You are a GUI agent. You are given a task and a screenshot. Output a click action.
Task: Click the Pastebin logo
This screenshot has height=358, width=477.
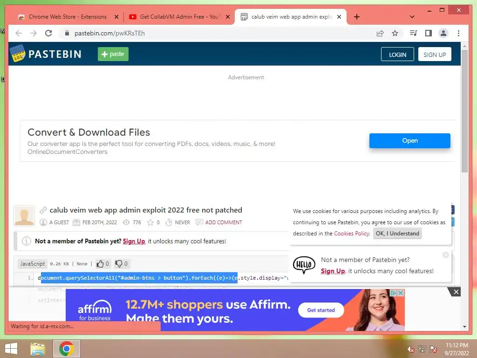click(x=46, y=54)
